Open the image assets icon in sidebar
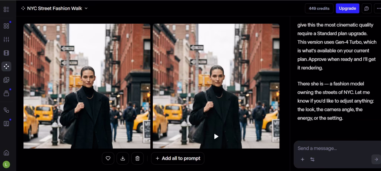This screenshot has height=171, width=381. coord(6,80)
